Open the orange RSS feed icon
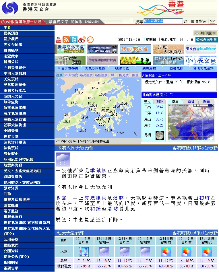Image resolution: width=219 pixels, height=272 pixels. pyautogui.click(x=66, y=40)
